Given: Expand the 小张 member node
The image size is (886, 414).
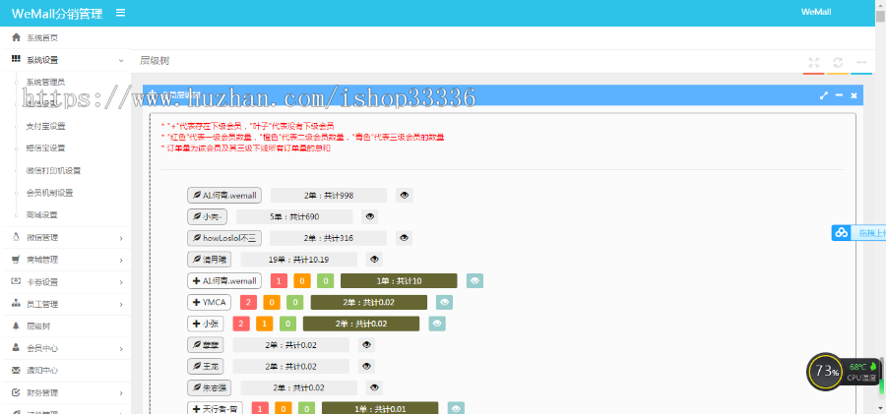Looking at the screenshot, I should 205,324.
